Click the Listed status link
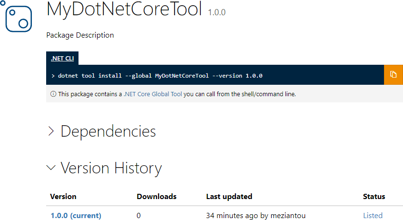The width and height of the screenshot is (403, 220). tap(373, 215)
